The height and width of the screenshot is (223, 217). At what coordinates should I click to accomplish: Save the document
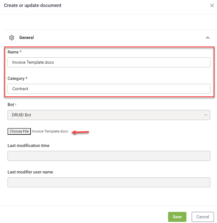(x=177, y=217)
